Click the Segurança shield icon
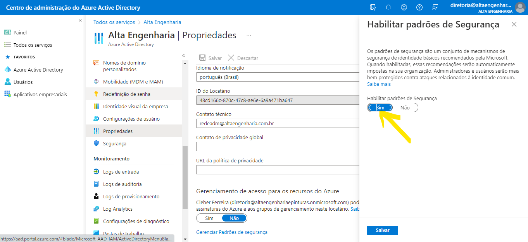Image resolution: width=528 pixels, height=242 pixels. pos(97,143)
